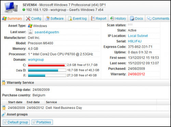Viewport: 171px width, 127px height.
Task: Click the First seen 13/12/2012 15:19:53 value
Action: click(x=143, y=58)
